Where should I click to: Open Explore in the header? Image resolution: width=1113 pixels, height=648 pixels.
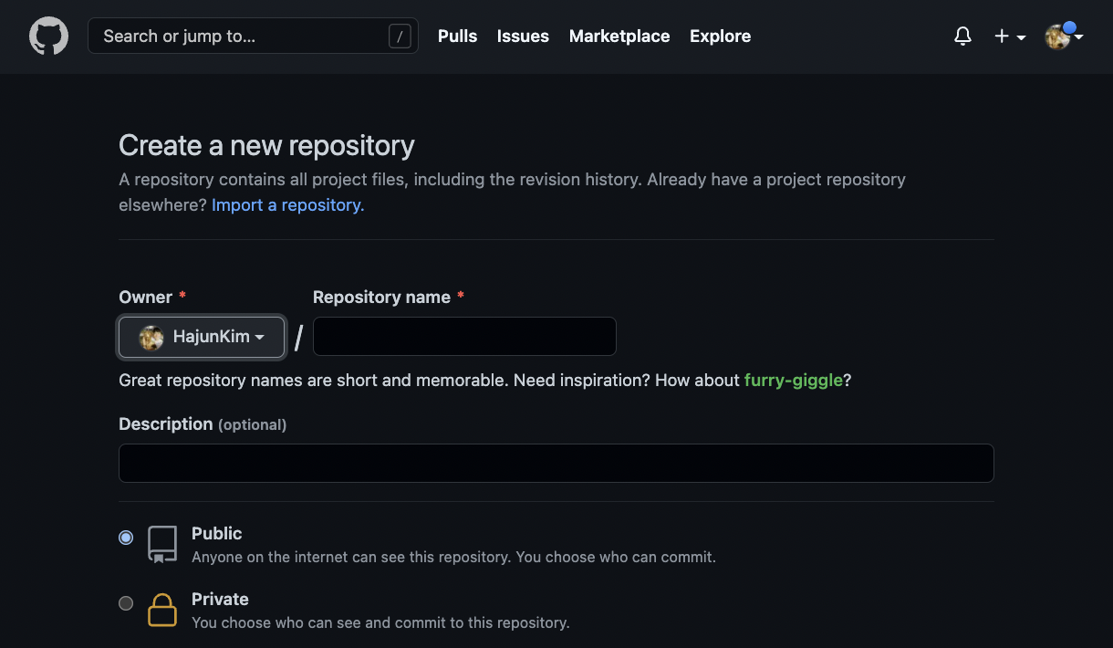tap(720, 37)
